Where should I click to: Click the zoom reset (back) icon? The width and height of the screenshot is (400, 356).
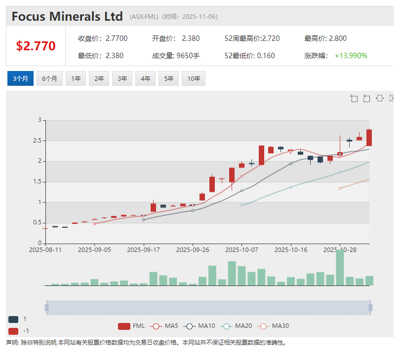point(366,98)
